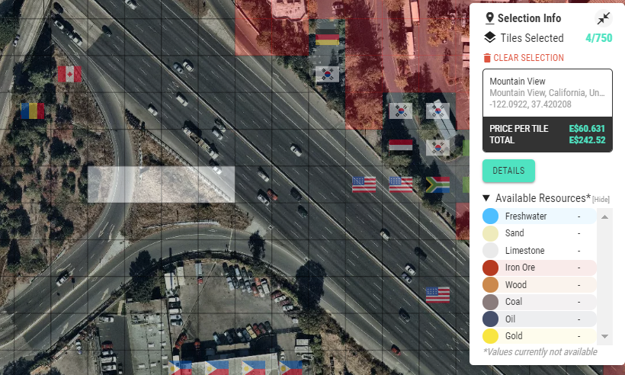625x375 pixels.
Task: Click the Coal color circle
Action: tap(490, 302)
